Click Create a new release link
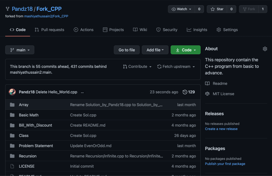The image size is (272, 176). [x=221, y=129]
